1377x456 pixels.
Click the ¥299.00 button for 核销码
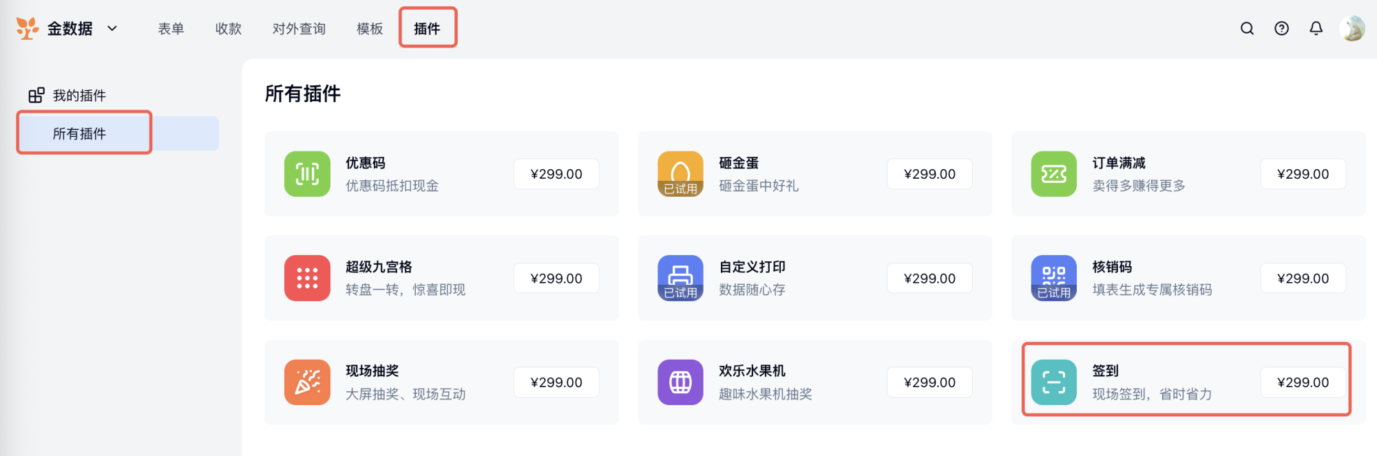(1303, 278)
